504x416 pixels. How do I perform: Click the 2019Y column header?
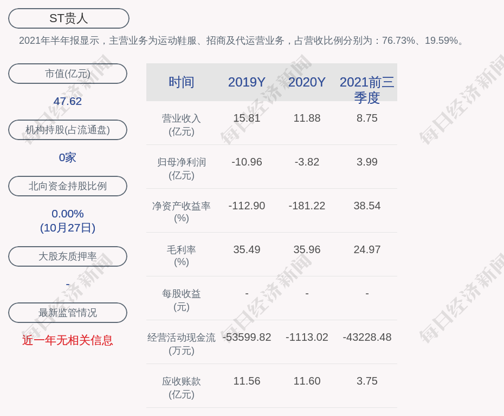[x=247, y=82]
